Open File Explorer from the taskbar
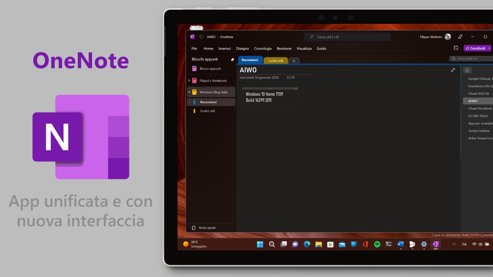The height and width of the screenshot is (277, 493). (319, 244)
